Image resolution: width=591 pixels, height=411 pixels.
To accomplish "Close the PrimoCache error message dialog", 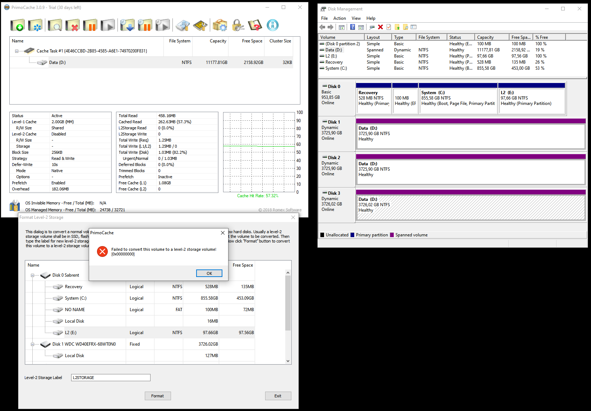I will [x=223, y=233].
